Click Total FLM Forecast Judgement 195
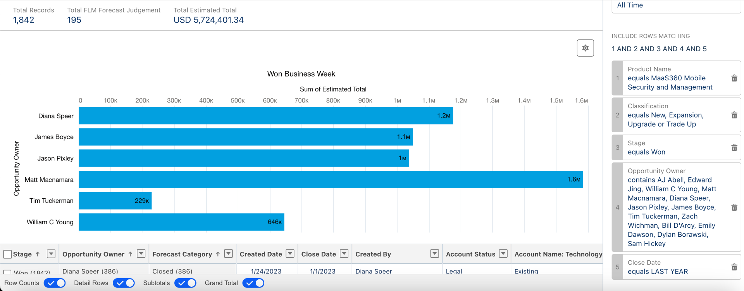This screenshot has height=291, width=744. click(74, 20)
